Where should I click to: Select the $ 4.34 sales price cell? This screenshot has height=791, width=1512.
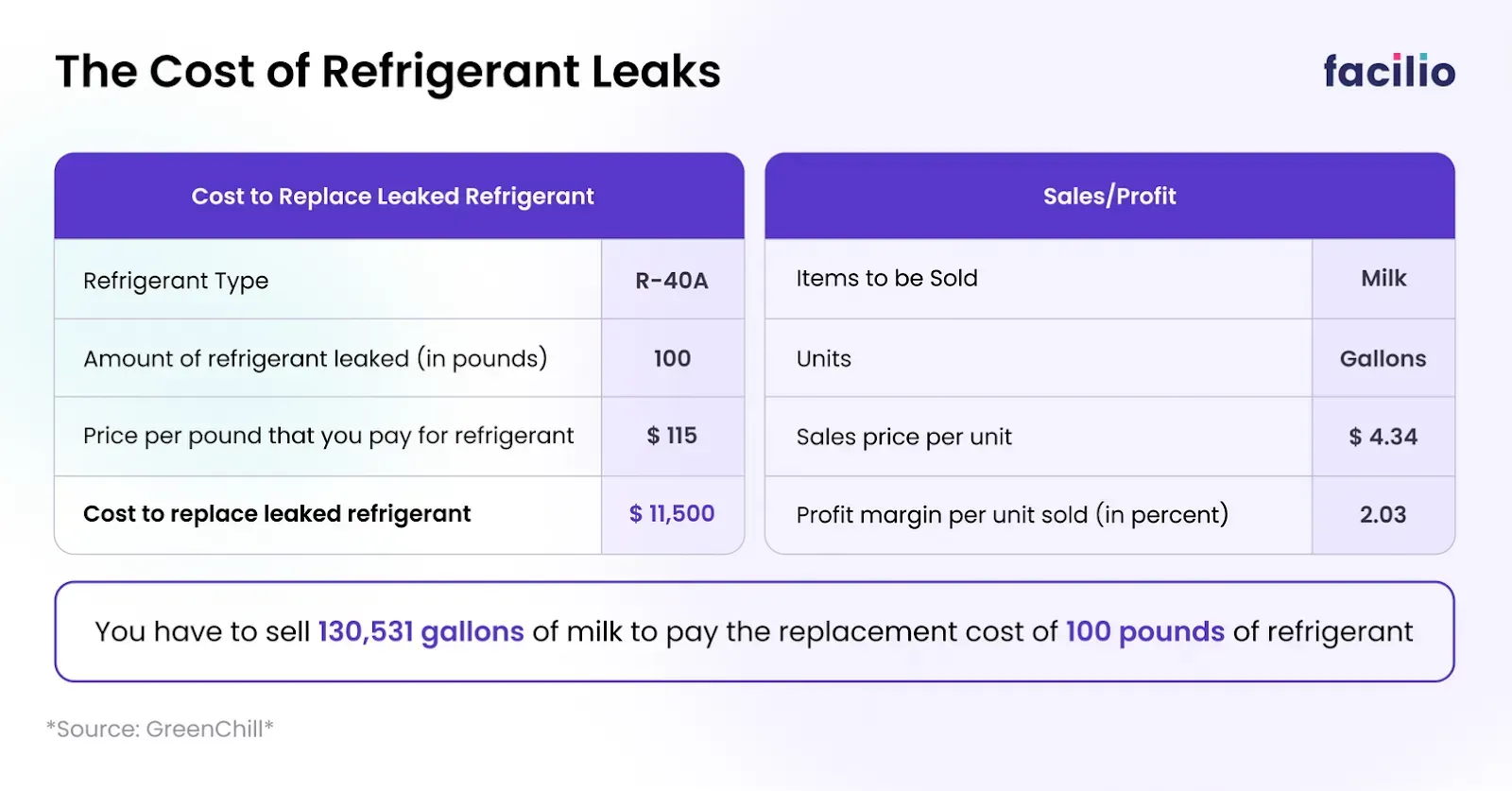[x=1383, y=437]
